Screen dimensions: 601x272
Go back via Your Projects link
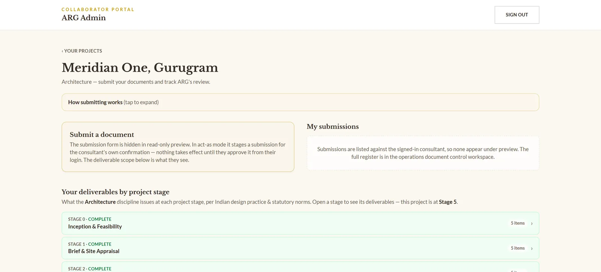coord(82,51)
